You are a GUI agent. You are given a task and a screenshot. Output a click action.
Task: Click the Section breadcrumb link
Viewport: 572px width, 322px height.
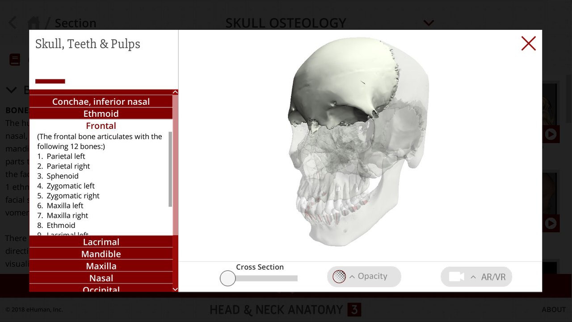point(76,23)
